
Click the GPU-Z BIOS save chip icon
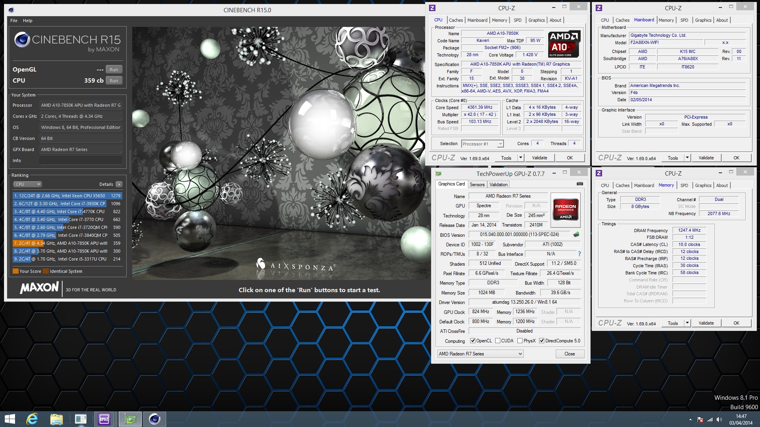pos(576,234)
